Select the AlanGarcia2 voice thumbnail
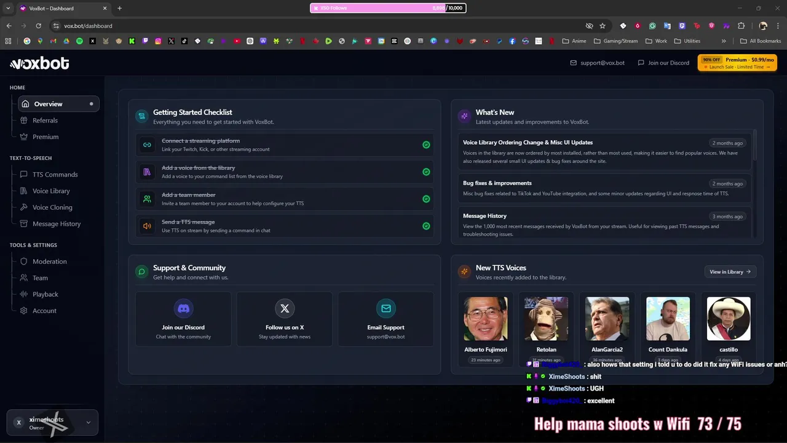 [x=607, y=319]
